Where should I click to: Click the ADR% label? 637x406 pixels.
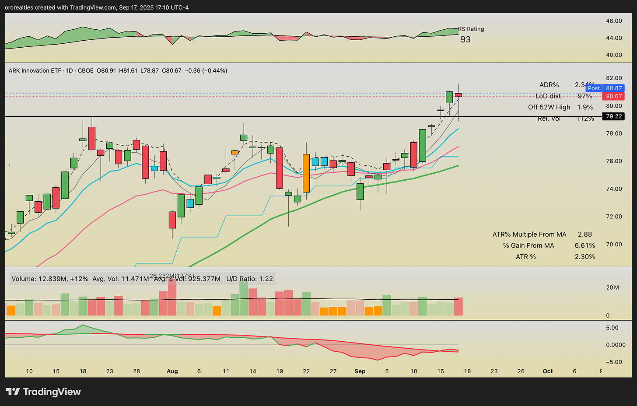[549, 85]
